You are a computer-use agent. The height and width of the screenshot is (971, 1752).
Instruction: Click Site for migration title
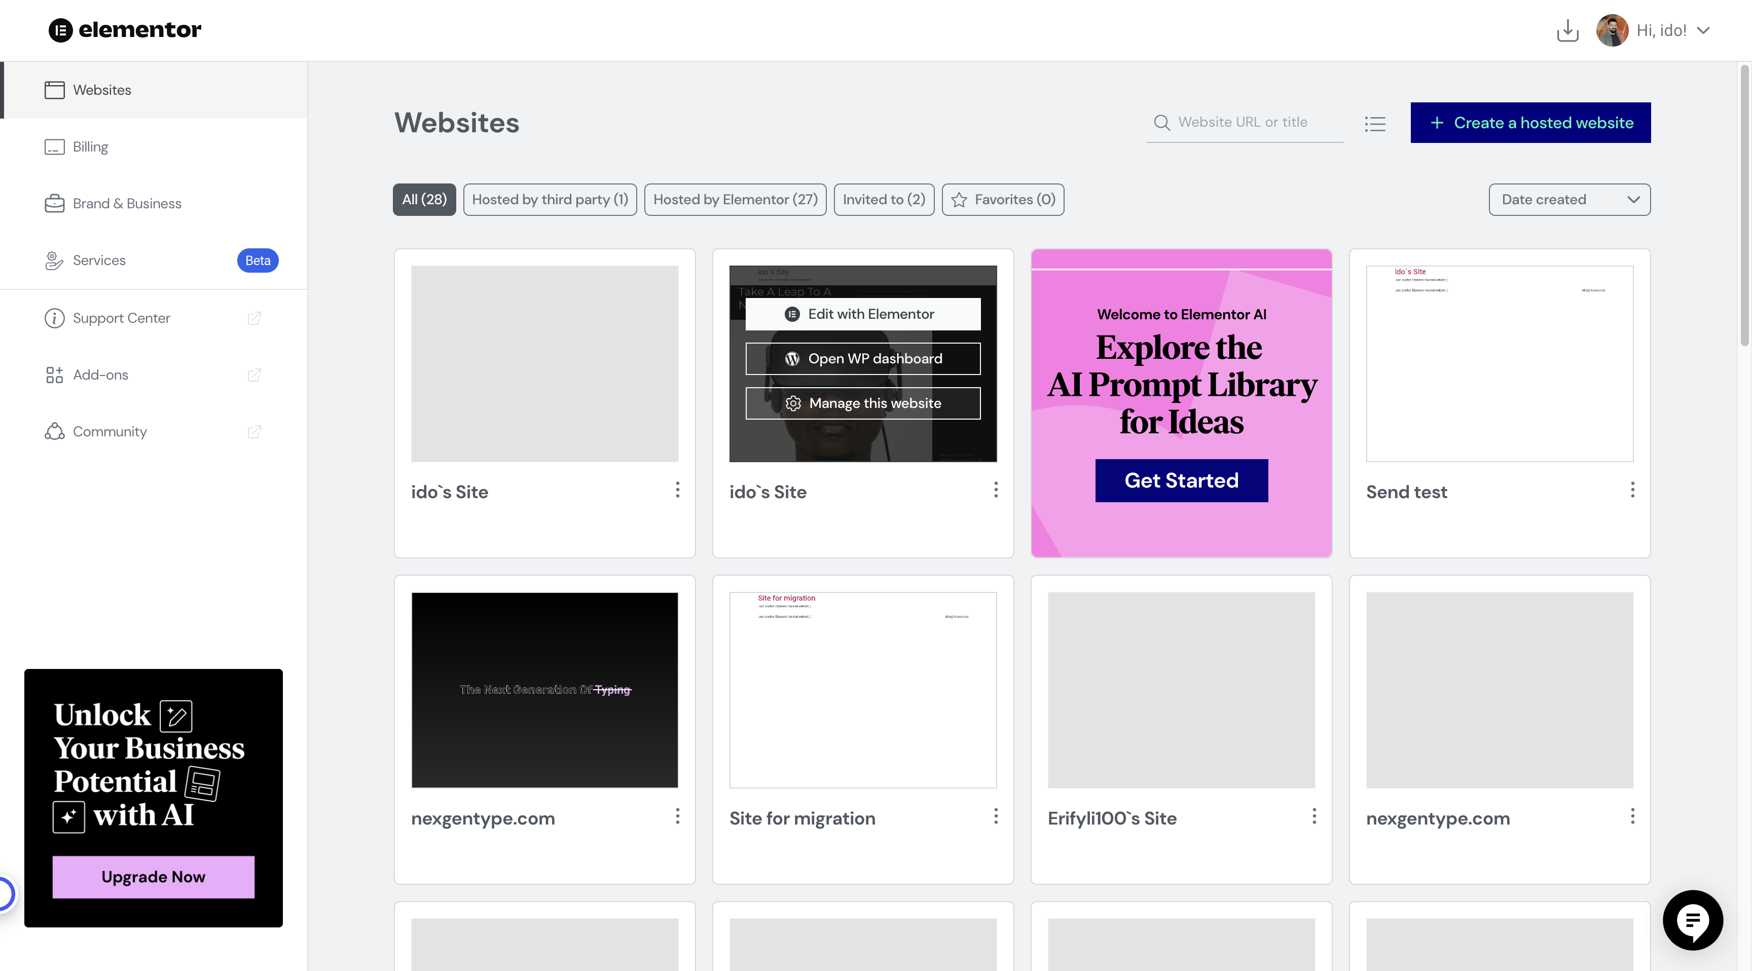802,818
